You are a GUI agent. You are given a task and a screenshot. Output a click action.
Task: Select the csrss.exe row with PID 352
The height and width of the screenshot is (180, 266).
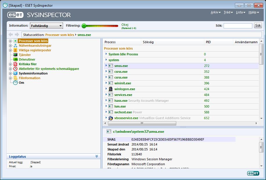click(181, 72)
